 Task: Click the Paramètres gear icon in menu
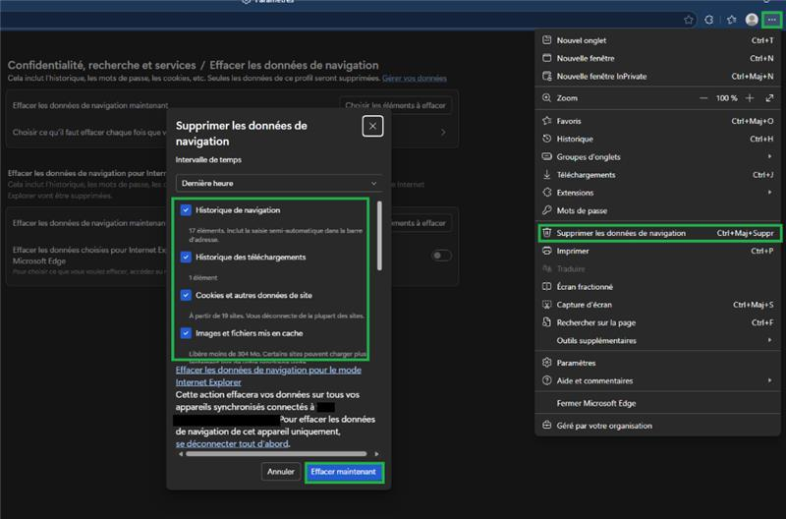(547, 363)
